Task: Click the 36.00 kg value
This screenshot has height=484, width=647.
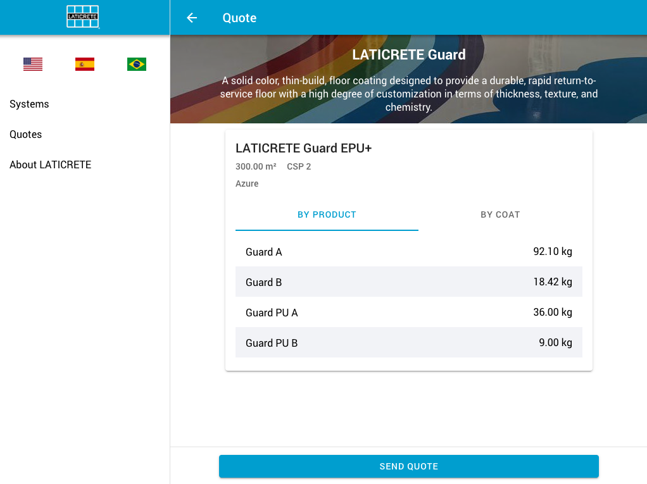Action: click(553, 312)
